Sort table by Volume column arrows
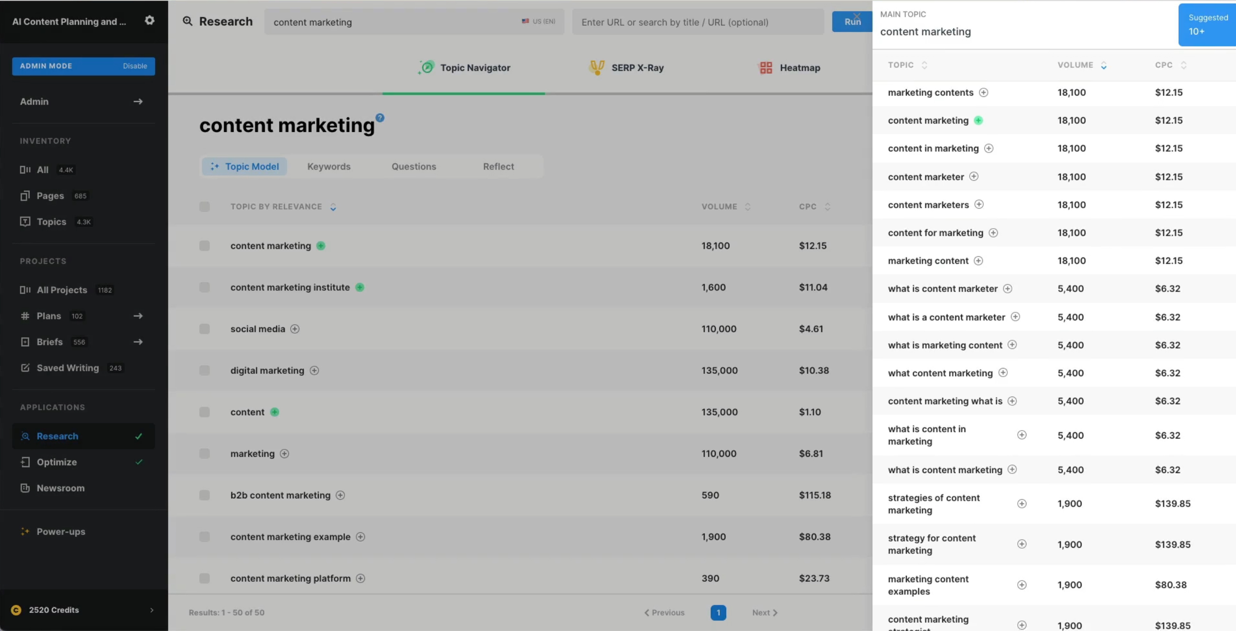The height and width of the screenshot is (631, 1236). [747, 206]
